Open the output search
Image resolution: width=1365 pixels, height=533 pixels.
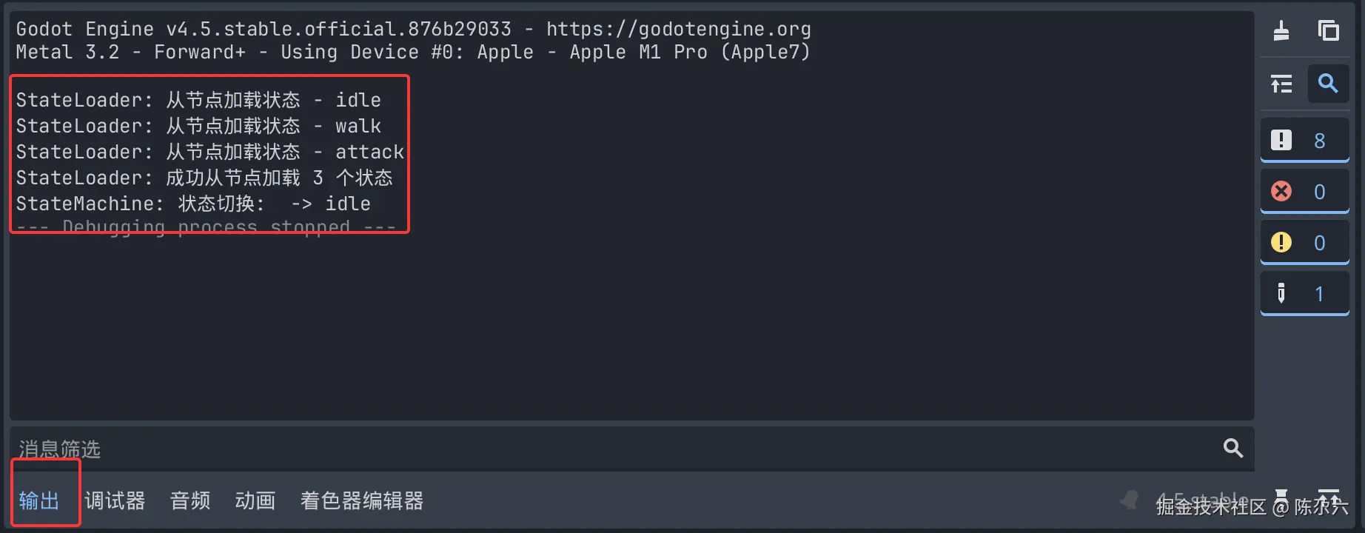(x=1328, y=84)
